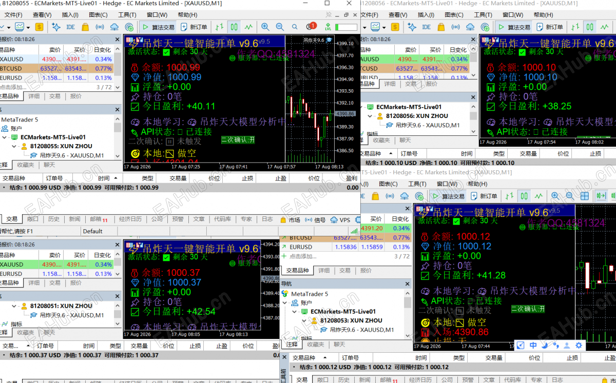Open 收藏夹 tab in window 81208053 navigator

[x=315, y=345]
